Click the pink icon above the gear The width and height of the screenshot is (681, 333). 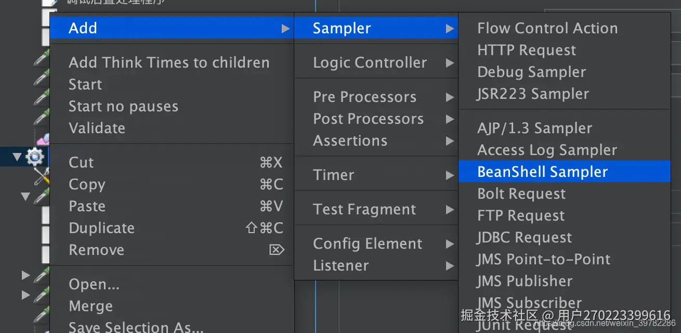43,138
